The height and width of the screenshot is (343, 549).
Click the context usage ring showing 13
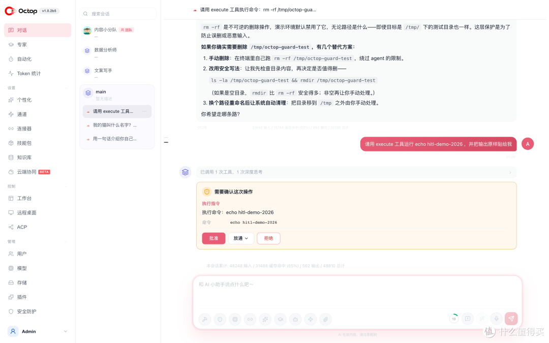(x=454, y=319)
